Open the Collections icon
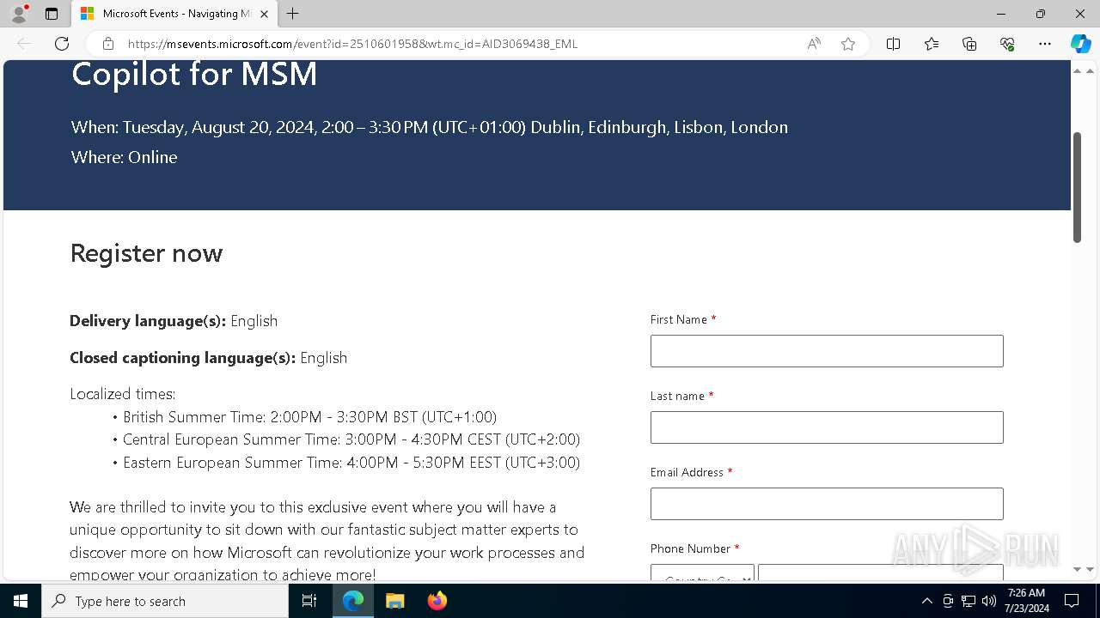Screen dimensions: 1100x618 point(969,44)
